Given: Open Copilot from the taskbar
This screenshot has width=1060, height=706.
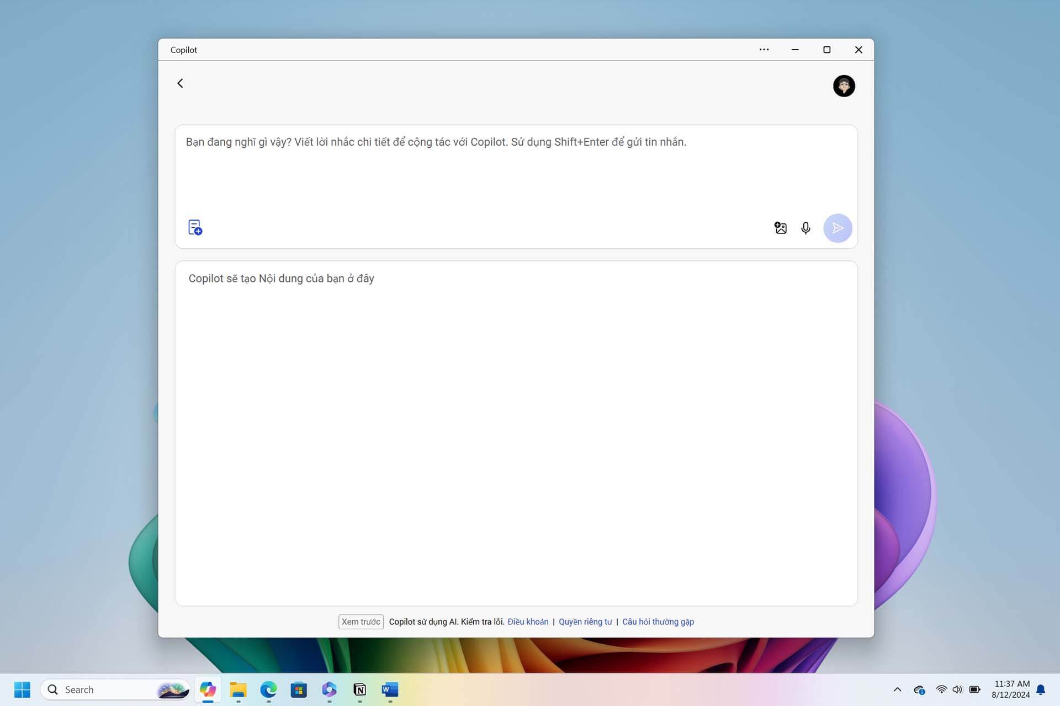Looking at the screenshot, I should coord(208,689).
